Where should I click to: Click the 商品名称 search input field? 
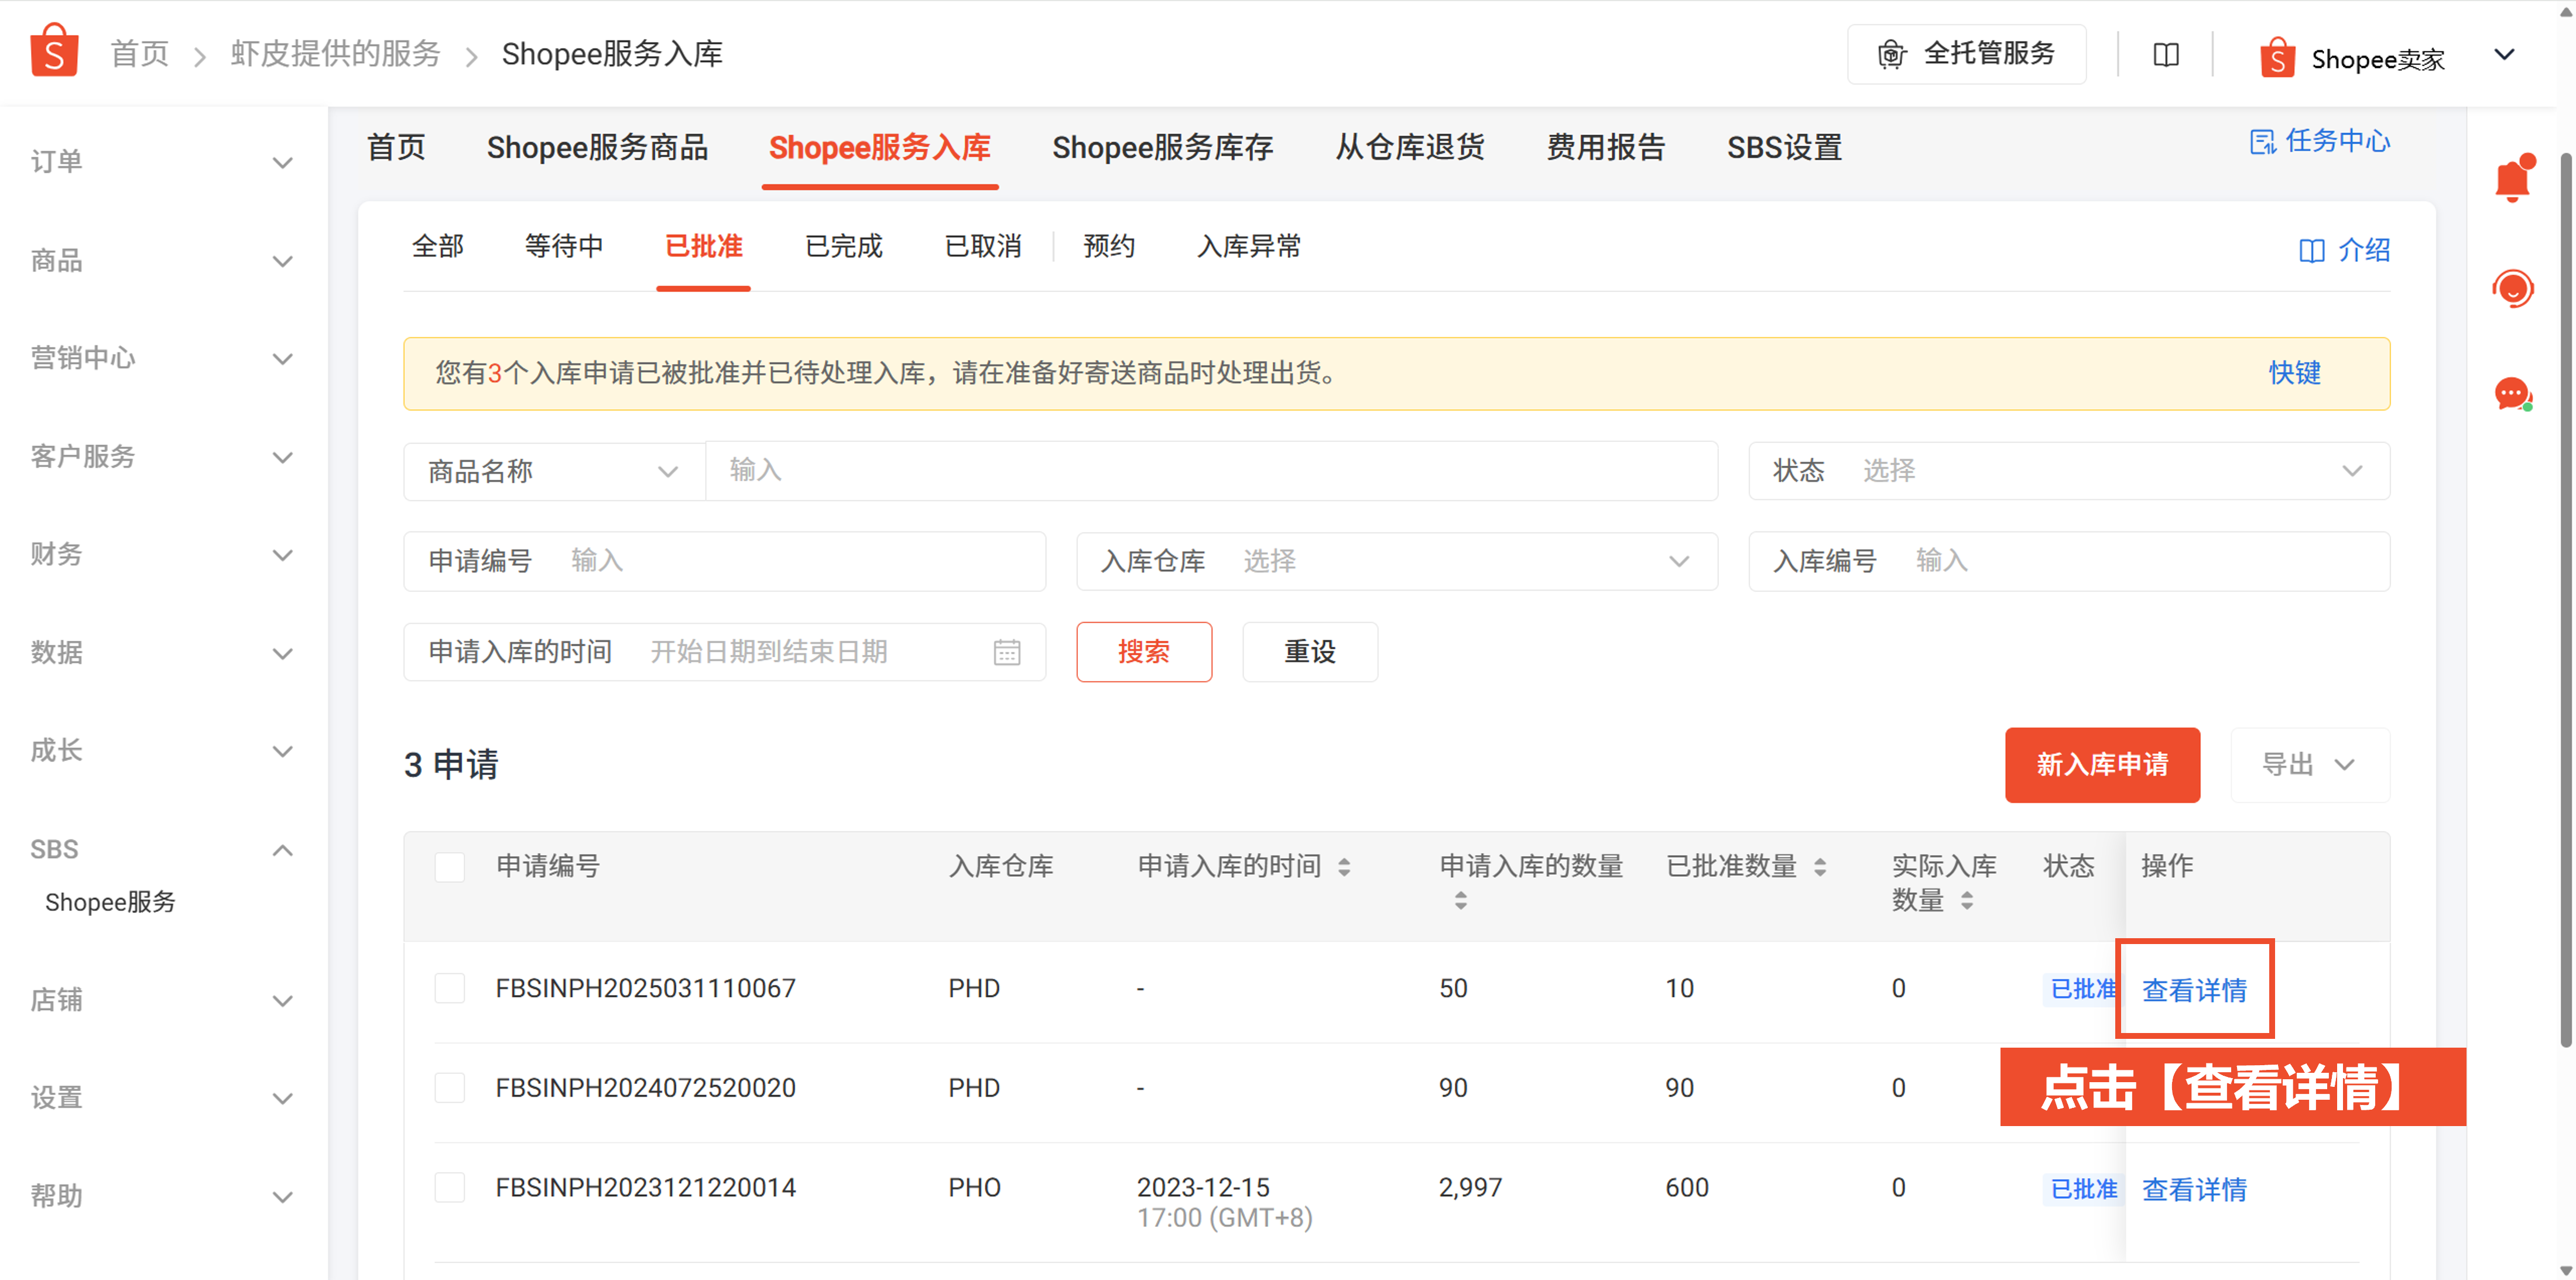[1212, 471]
